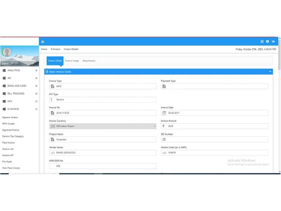Click the HSN/SSN No input field
This screenshot has width=281, height=211.
coord(103,166)
